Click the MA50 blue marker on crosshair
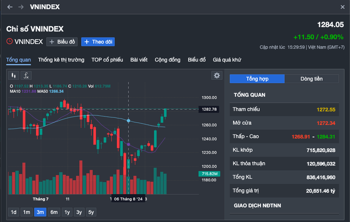 tap(128, 120)
